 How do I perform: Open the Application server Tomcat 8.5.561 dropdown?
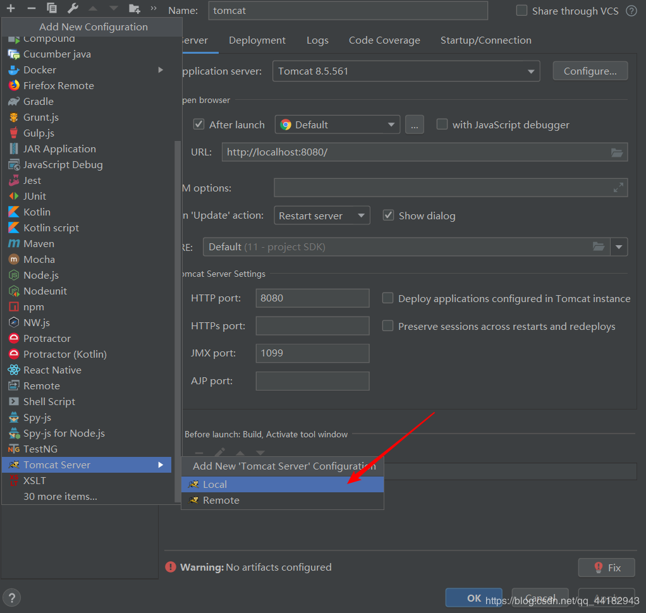pos(406,71)
